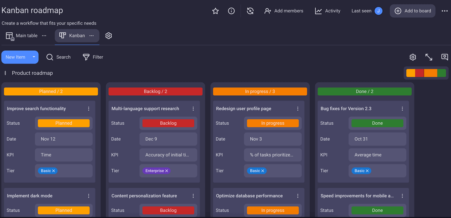
Task: Open Improve search functionality card title
Action: 36,109
